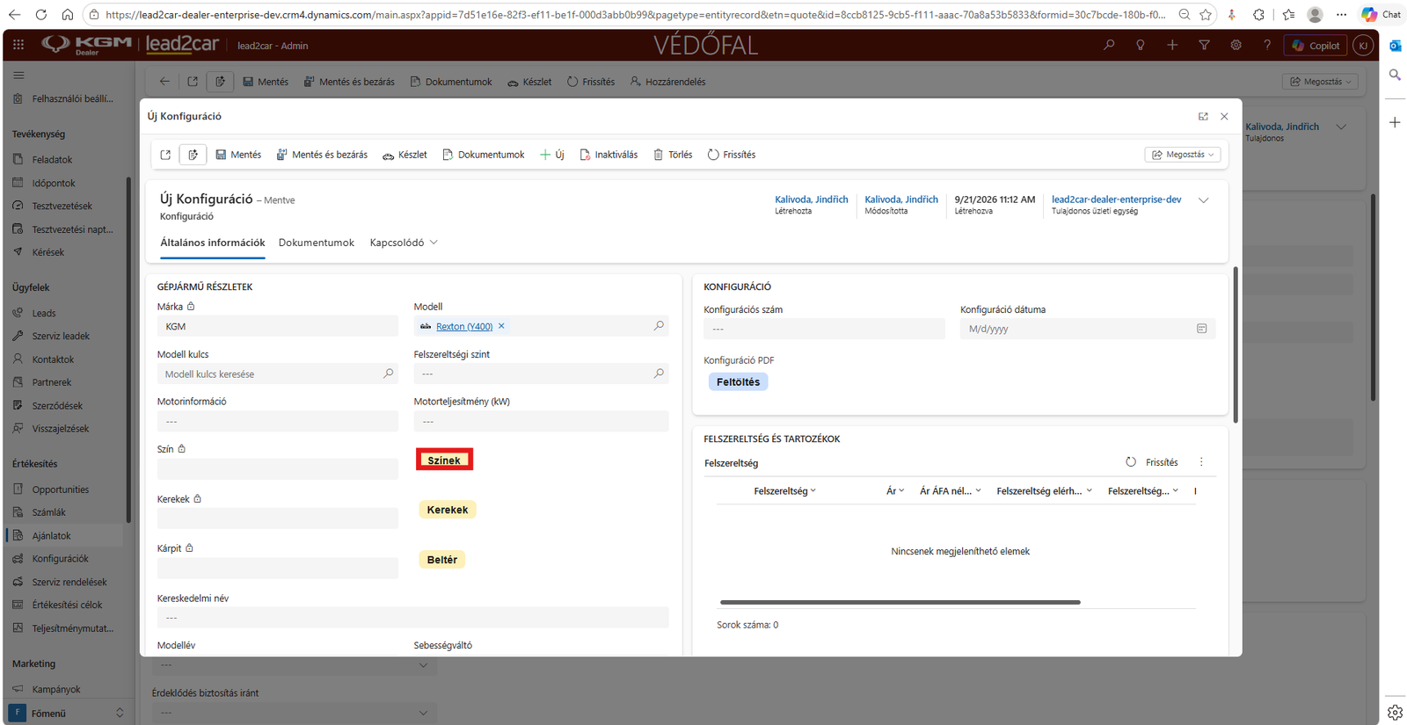This screenshot has height=725, width=1407.
Task: Click Törlés in the dialog toolbar
Action: click(673, 155)
